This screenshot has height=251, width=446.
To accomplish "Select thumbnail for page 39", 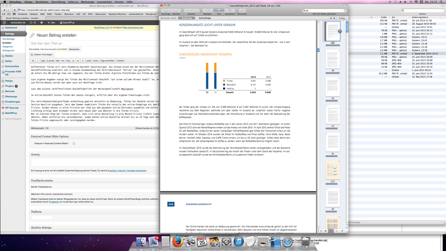I will click(333, 59).
